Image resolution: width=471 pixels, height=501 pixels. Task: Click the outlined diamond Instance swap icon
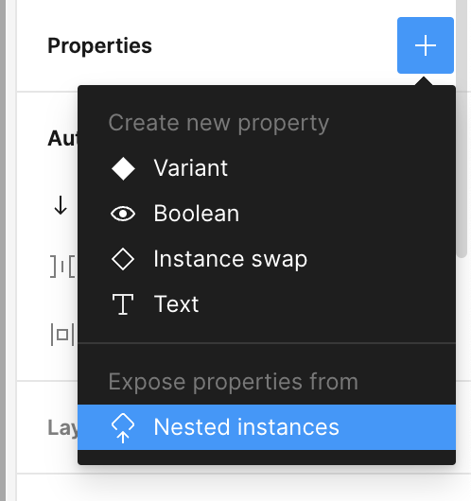coord(123,259)
